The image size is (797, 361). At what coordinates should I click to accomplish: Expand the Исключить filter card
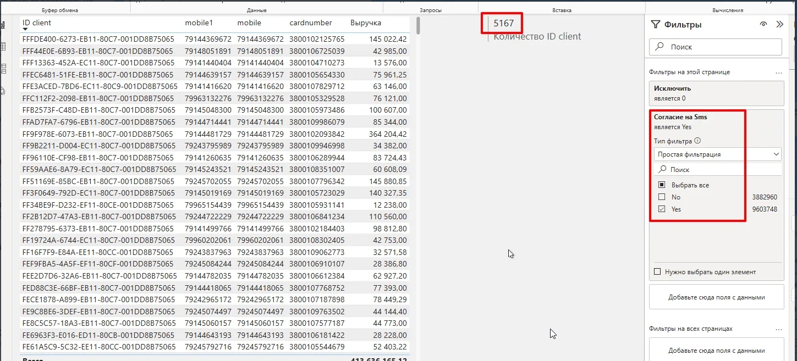point(716,93)
